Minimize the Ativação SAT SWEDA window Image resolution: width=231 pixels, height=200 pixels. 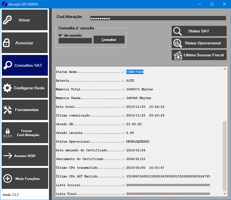point(200,4)
